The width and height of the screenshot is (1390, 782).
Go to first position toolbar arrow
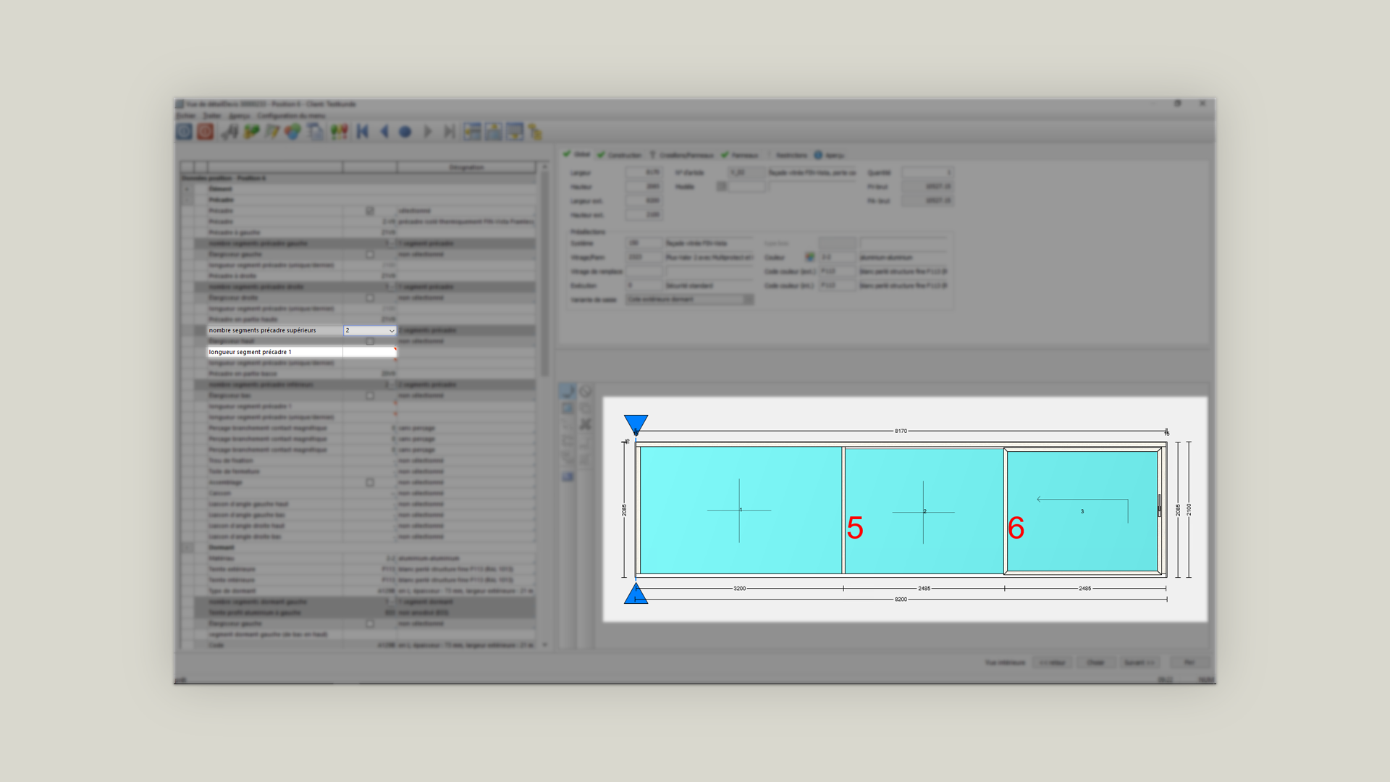coord(363,132)
